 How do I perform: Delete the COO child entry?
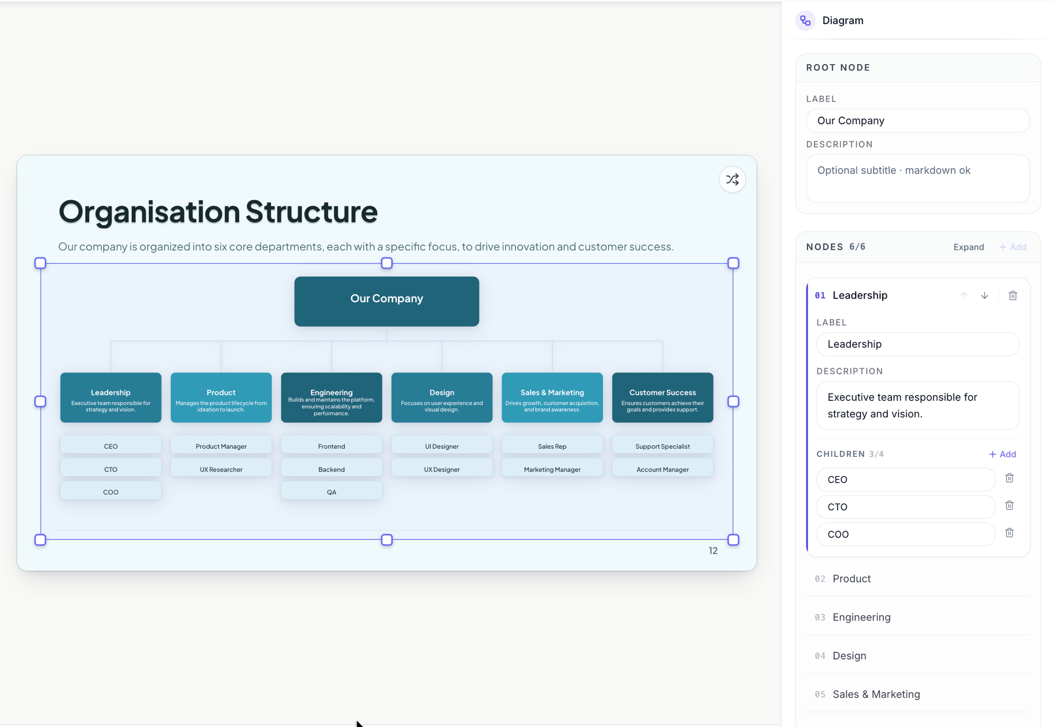tap(1009, 533)
